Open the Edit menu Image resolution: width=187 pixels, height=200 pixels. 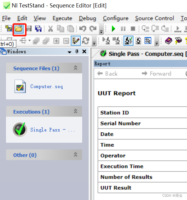22,18
